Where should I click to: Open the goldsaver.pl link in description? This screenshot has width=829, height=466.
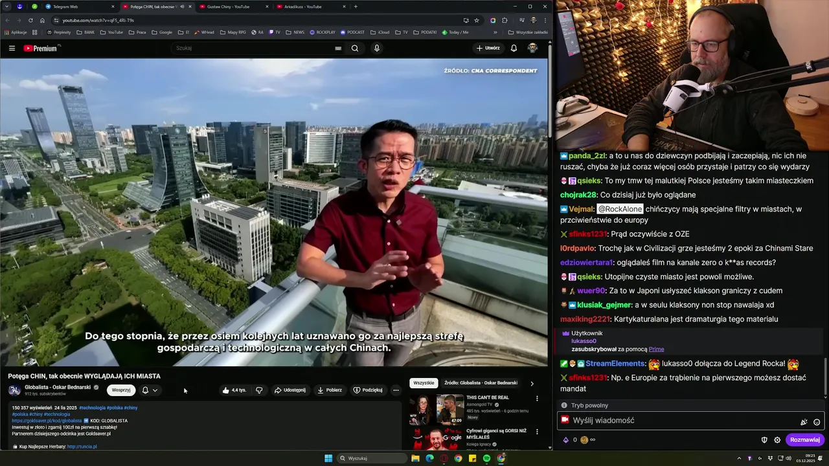coord(47,421)
